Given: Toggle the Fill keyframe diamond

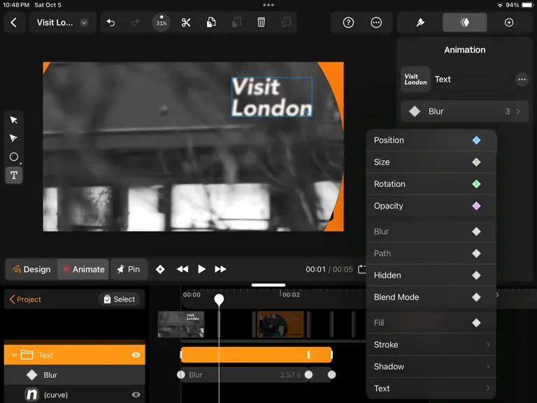Looking at the screenshot, I should [x=476, y=323].
